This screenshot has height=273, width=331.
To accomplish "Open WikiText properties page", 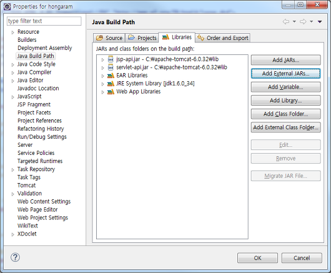I will (27, 226).
